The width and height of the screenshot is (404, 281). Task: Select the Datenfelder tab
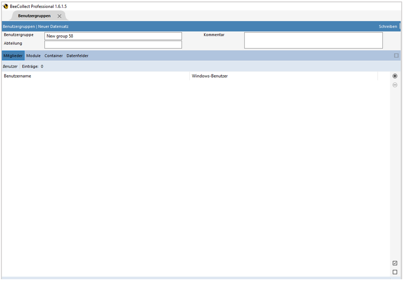(77, 56)
